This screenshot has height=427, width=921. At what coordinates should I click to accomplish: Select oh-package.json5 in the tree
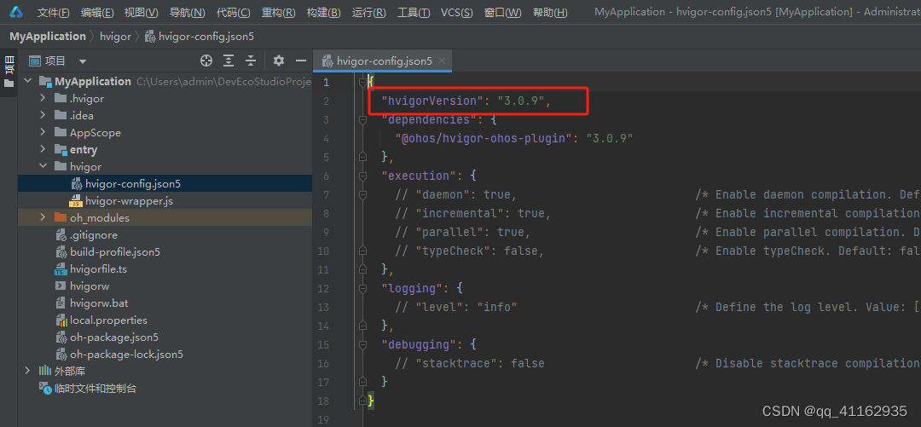click(114, 338)
